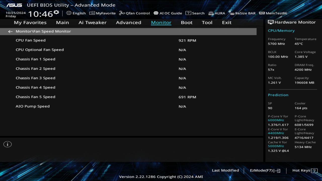Switch to EzMode via F7 button
322x181 pixels.
pyautogui.click(x=265, y=170)
